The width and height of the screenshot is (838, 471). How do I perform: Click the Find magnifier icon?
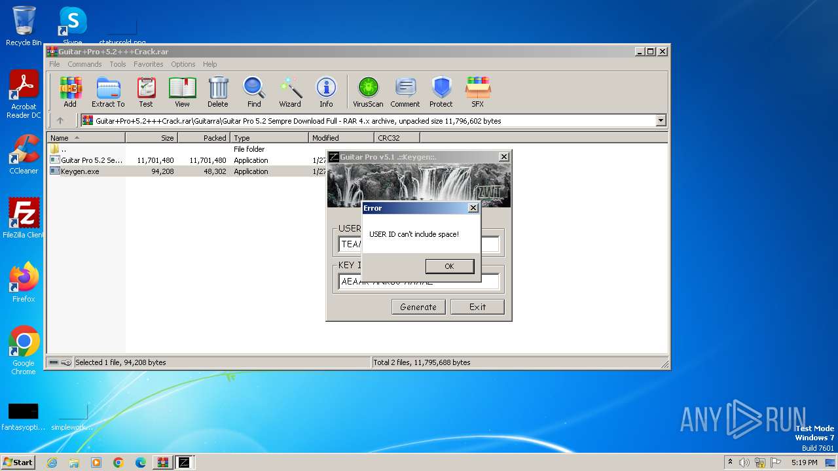(x=254, y=92)
